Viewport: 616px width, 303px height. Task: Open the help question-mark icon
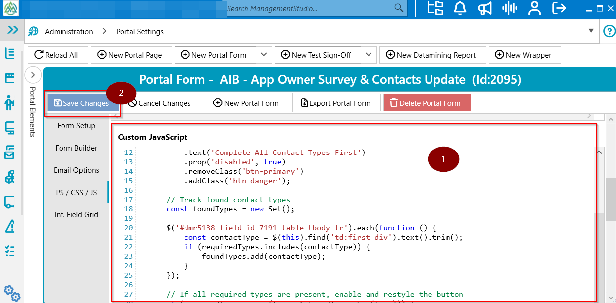(609, 31)
